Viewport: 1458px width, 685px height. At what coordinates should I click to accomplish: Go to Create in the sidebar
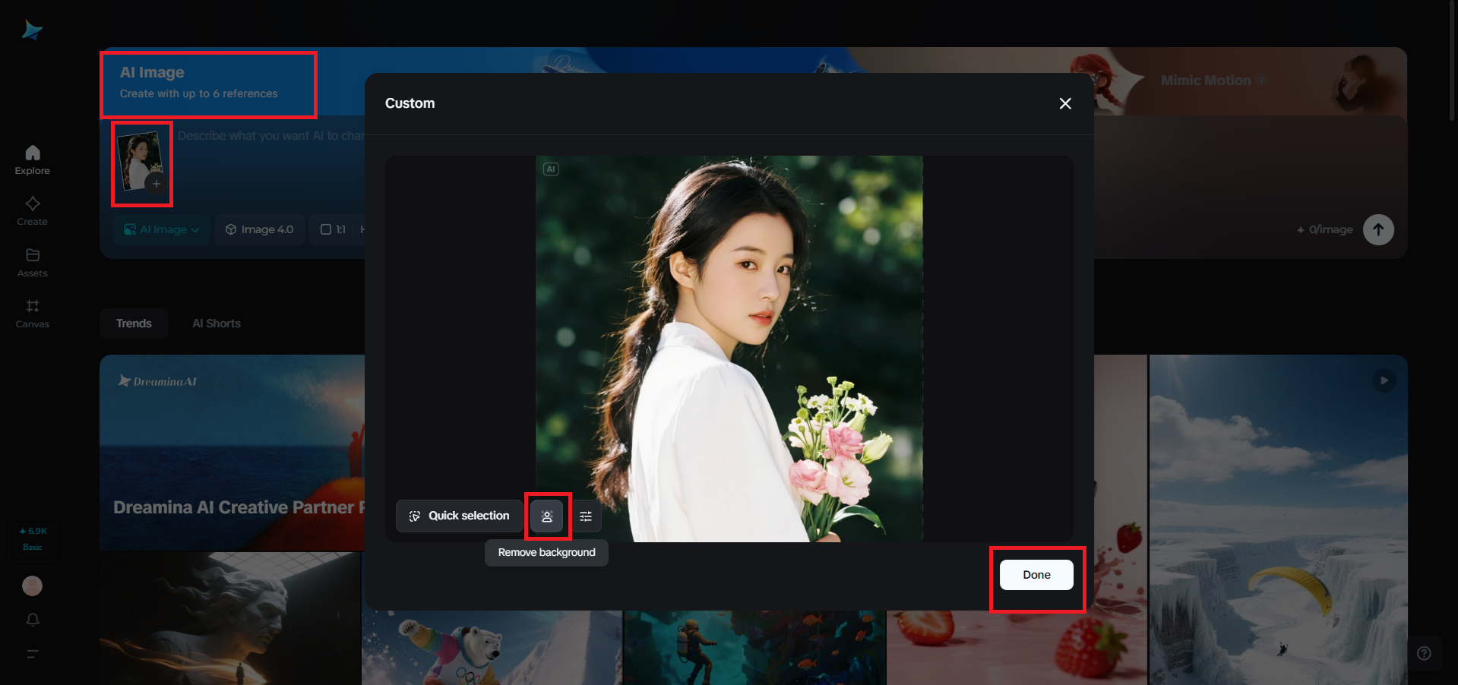coord(32,211)
